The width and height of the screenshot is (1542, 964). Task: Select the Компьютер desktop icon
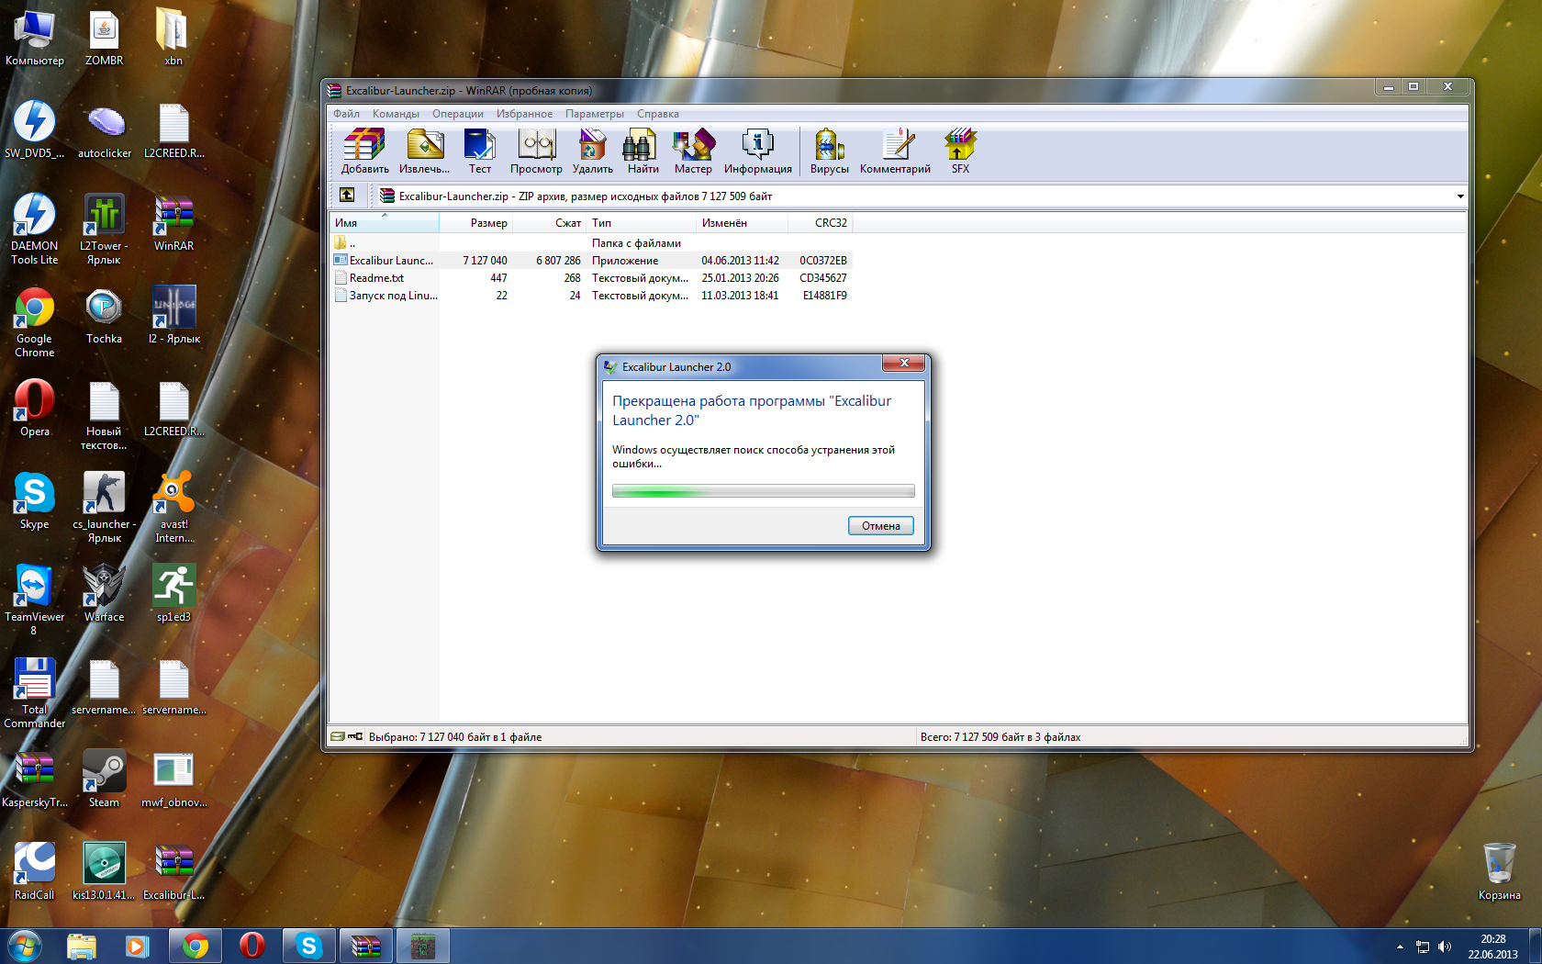pos(35,38)
